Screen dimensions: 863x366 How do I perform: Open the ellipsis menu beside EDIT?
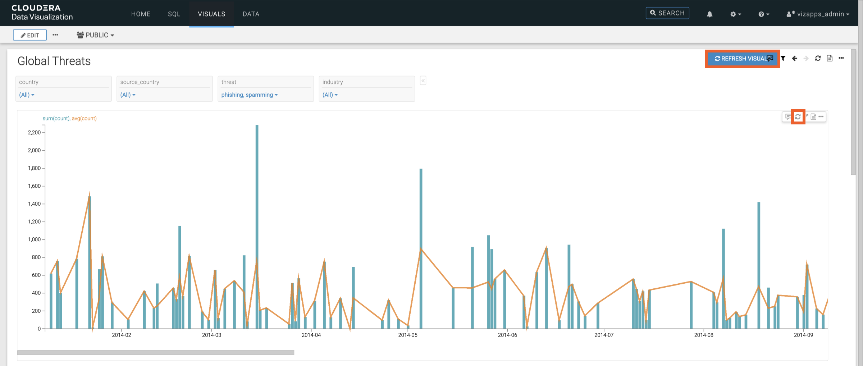pyautogui.click(x=55, y=35)
